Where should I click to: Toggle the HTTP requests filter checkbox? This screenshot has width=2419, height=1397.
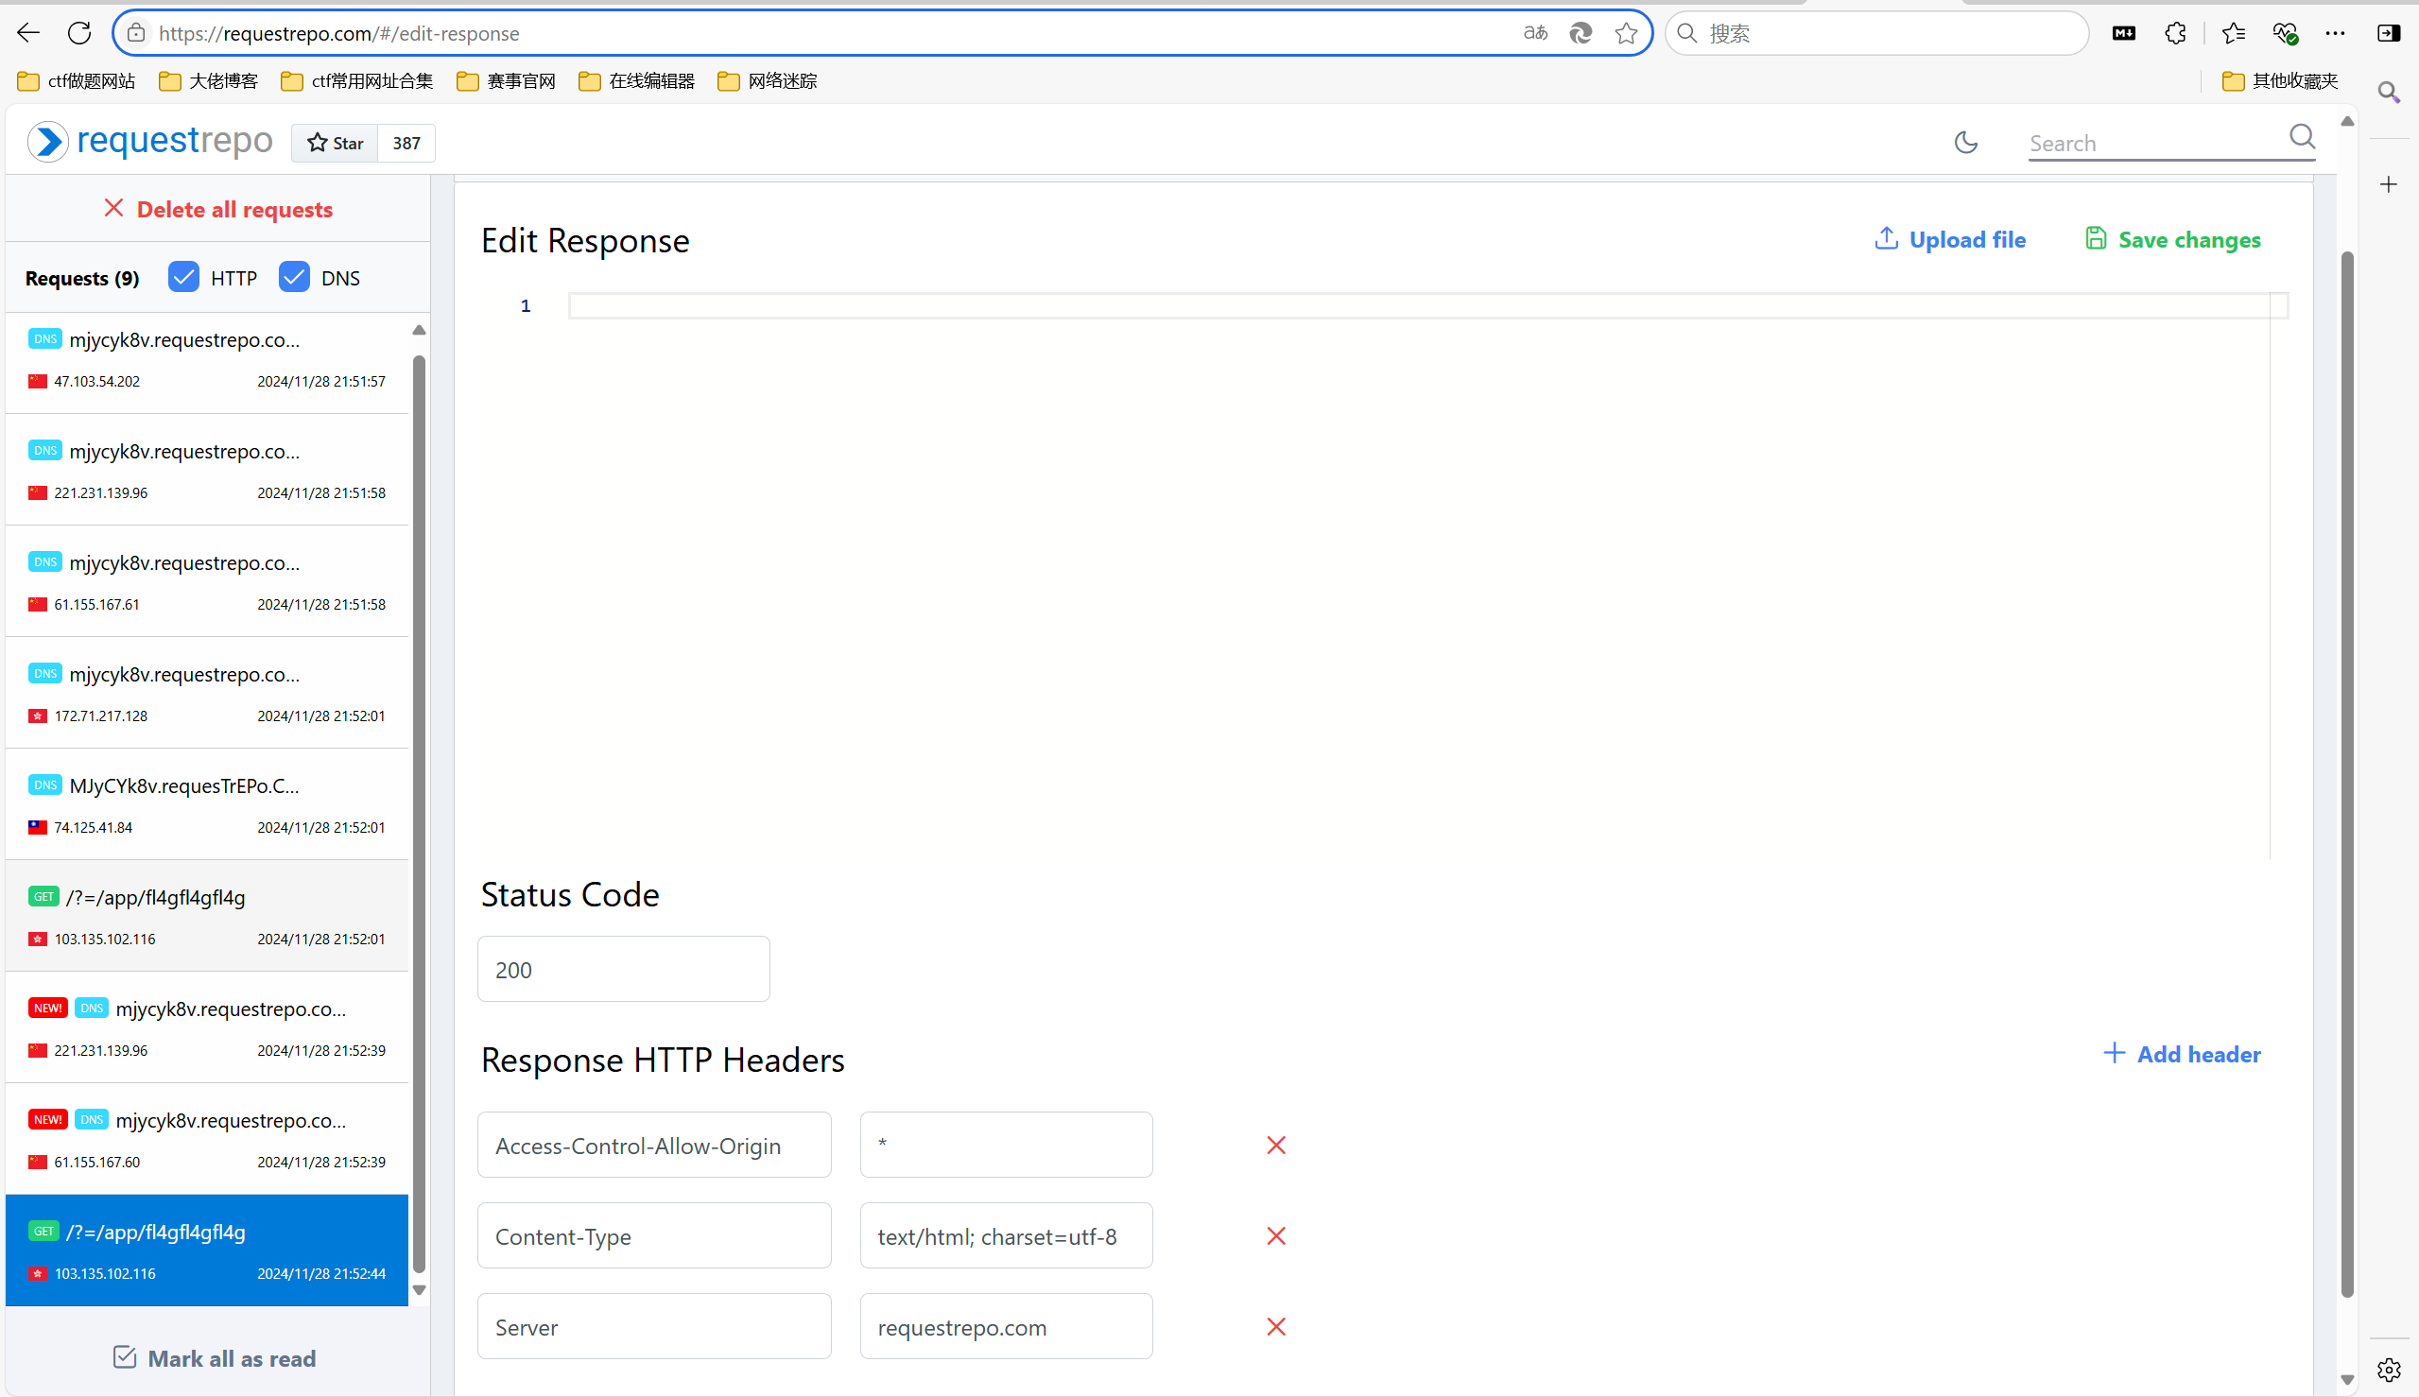[183, 276]
